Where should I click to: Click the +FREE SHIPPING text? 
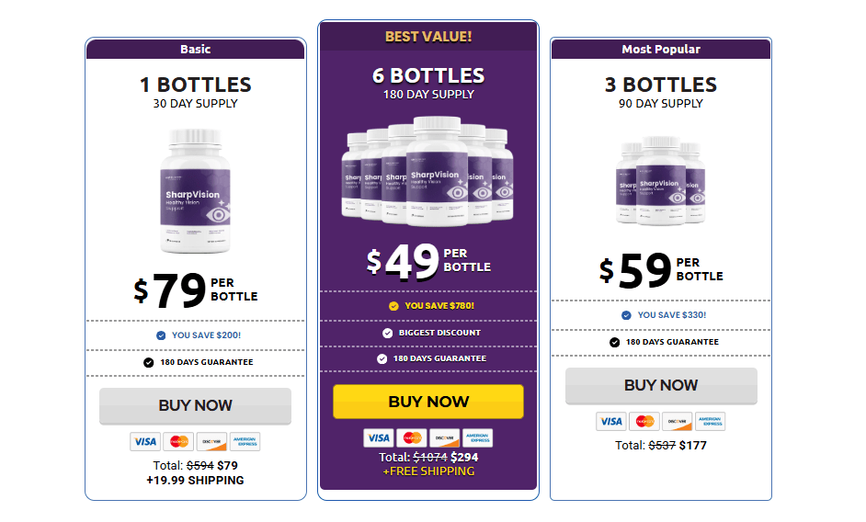pos(428,471)
